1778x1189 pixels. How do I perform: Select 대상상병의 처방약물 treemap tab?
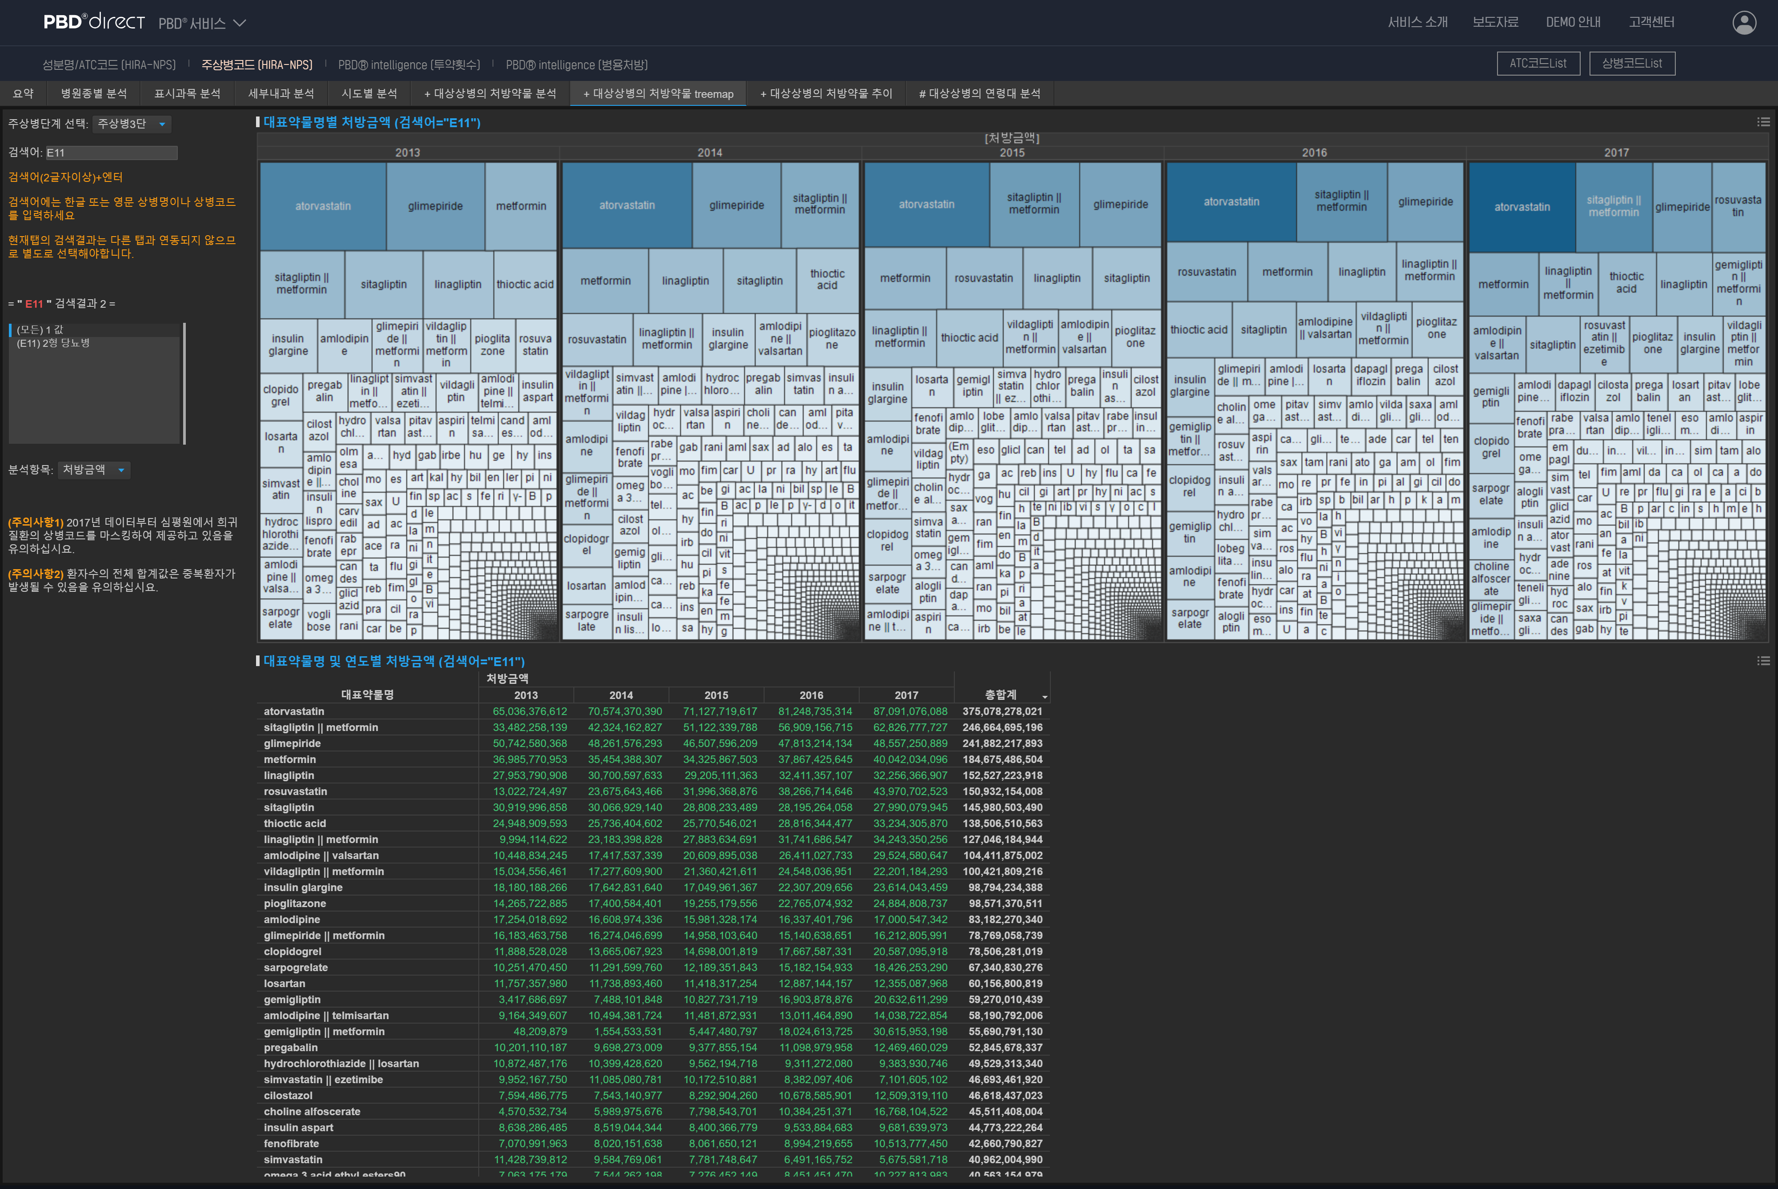pyautogui.click(x=658, y=93)
